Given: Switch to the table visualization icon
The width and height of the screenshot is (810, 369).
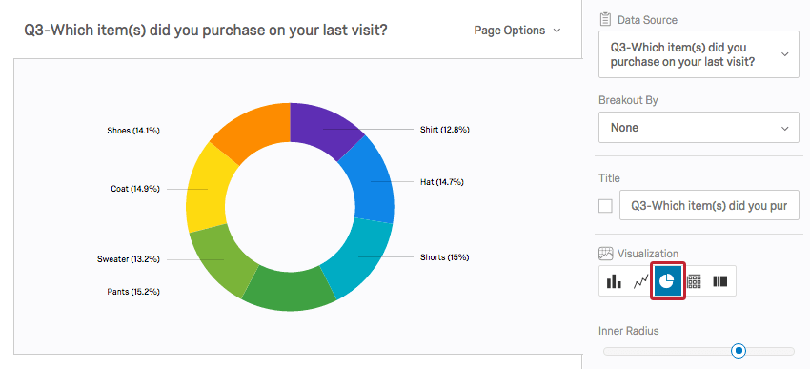Looking at the screenshot, I should pyautogui.click(x=694, y=281).
